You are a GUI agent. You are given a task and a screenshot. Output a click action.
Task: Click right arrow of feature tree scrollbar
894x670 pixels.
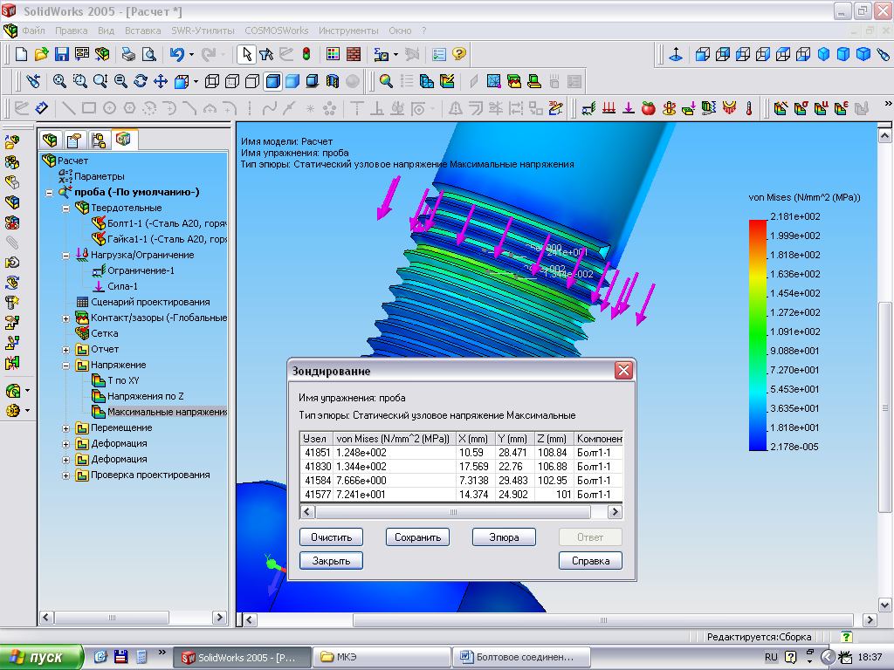[219, 617]
